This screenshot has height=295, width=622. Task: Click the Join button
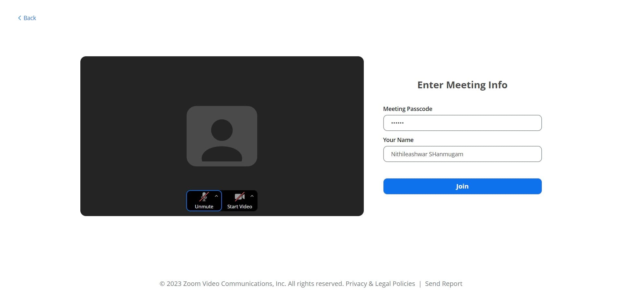point(462,186)
